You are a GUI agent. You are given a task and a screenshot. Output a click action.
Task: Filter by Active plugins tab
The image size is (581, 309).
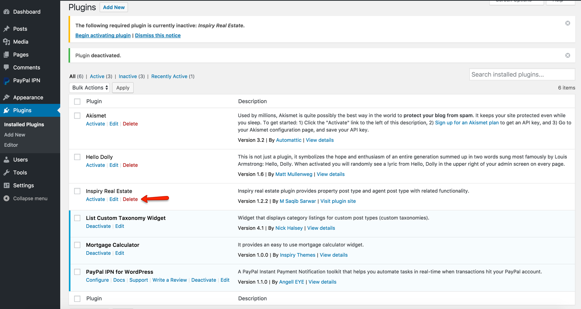(97, 76)
